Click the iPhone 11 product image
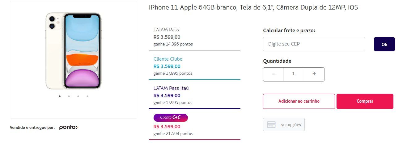The width and height of the screenshot is (407, 147). pos(73,51)
